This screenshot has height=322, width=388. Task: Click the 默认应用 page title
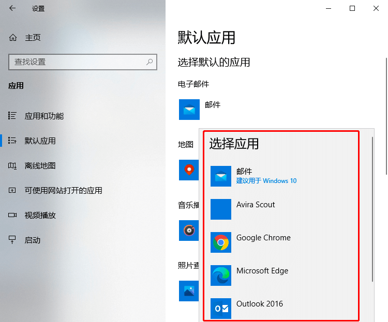click(x=206, y=38)
